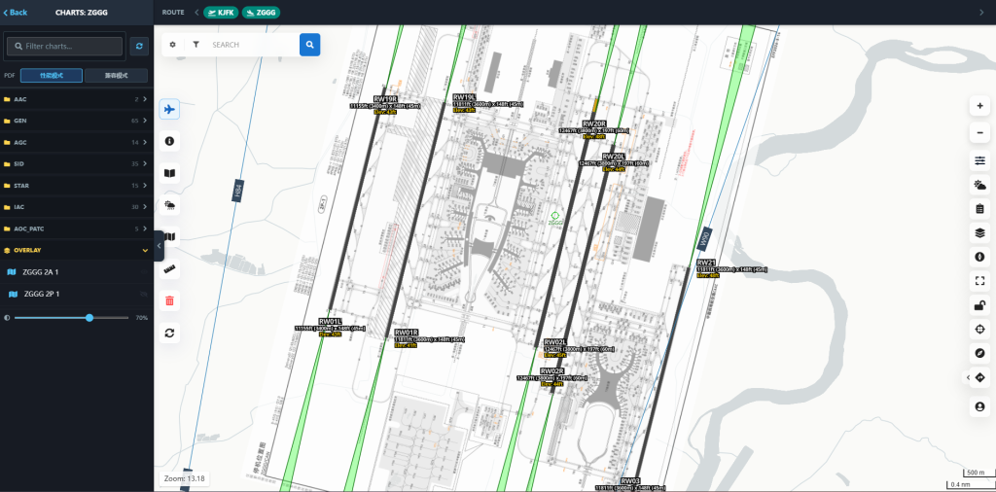Toggle the map lock padlock icon
Viewport: 996px width, 492px height.
point(979,304)
